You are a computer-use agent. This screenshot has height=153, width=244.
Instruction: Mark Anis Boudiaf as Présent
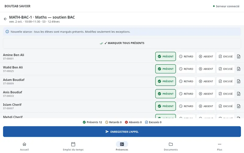pyautogui.click(x=165, y=94)
